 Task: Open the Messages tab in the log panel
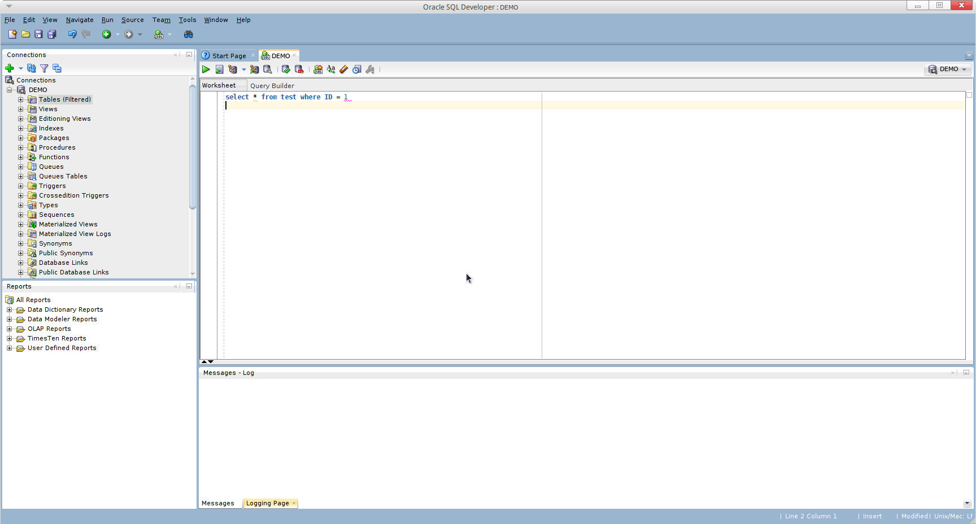point(217,503)
